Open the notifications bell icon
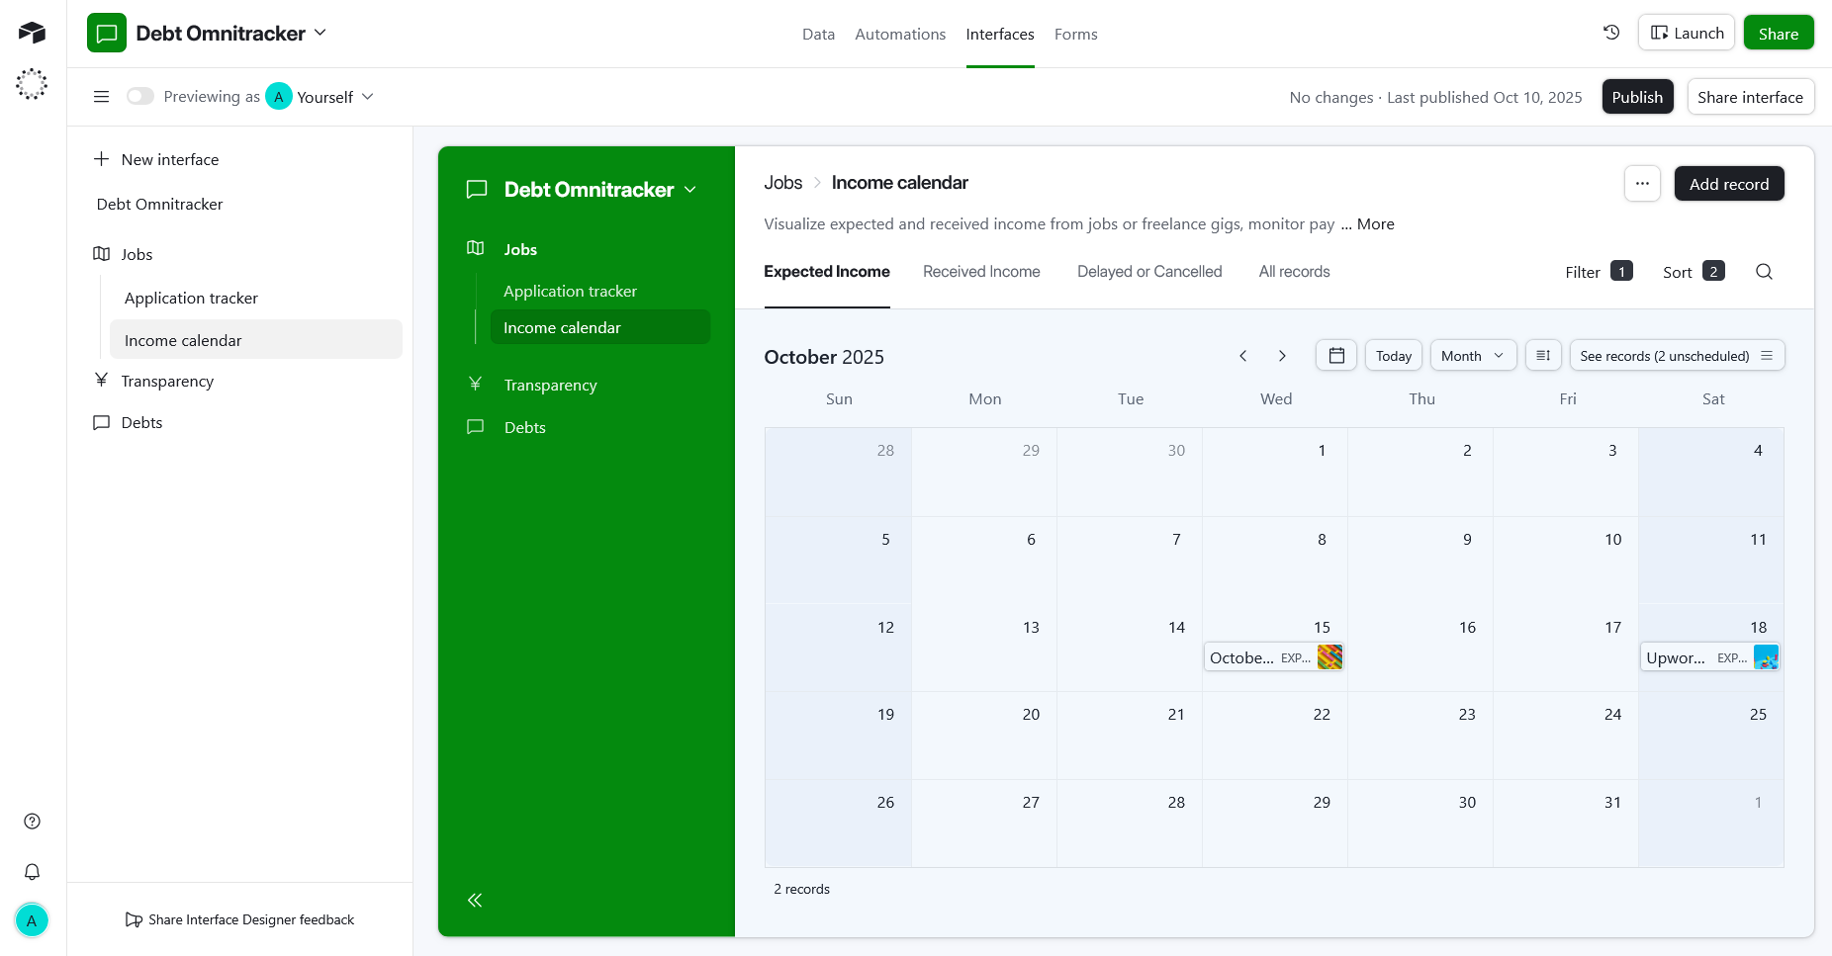 (x=32, y=872)
